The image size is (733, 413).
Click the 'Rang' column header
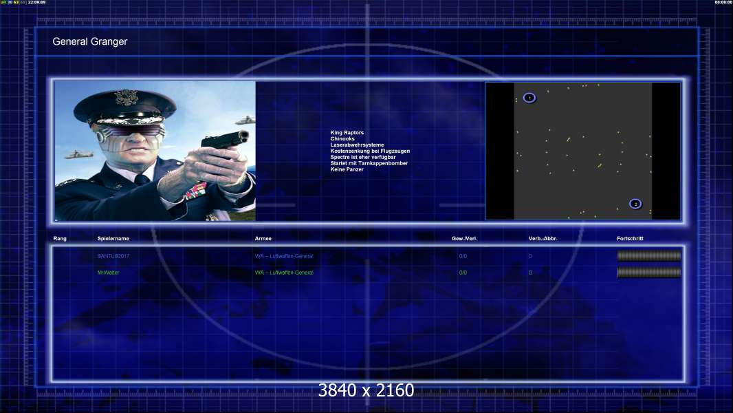pyautogui.click(x=60, y=239)
